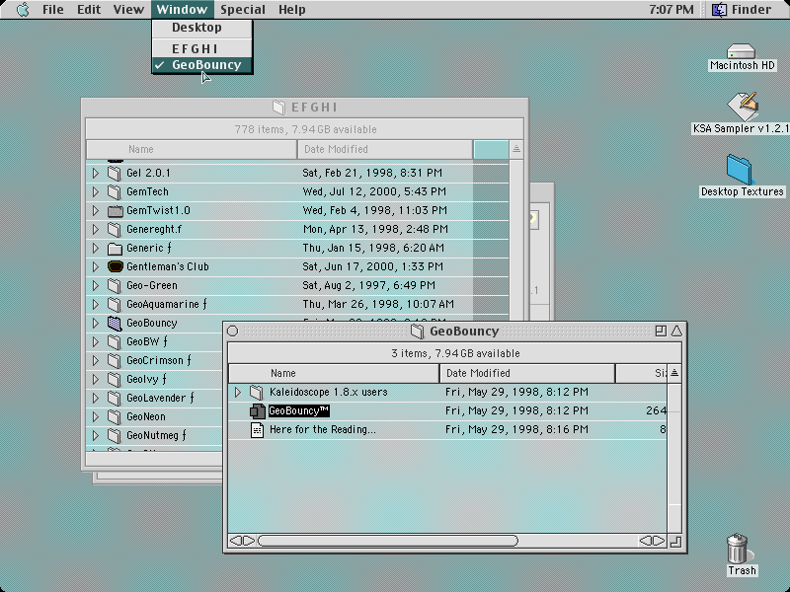790x592 pixels.
Task: Choose Desktop from the Window menu
Action: click(202, 28)
